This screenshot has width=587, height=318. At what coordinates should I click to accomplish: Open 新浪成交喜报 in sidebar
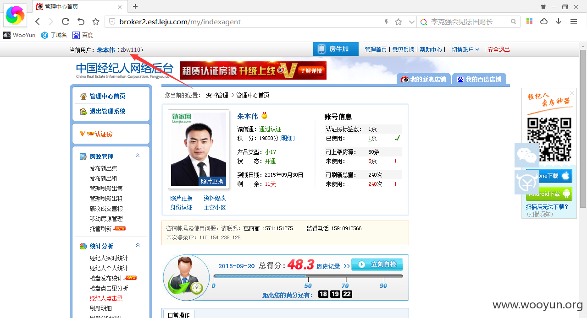click(106, 209)
